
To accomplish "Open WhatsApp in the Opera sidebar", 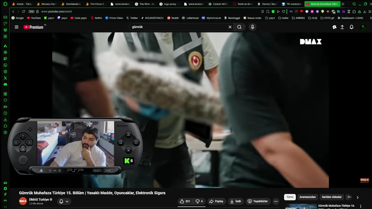I will (x=5, y=65).
